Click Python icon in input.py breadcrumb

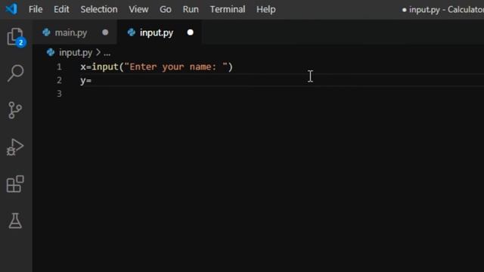(51, 53)
